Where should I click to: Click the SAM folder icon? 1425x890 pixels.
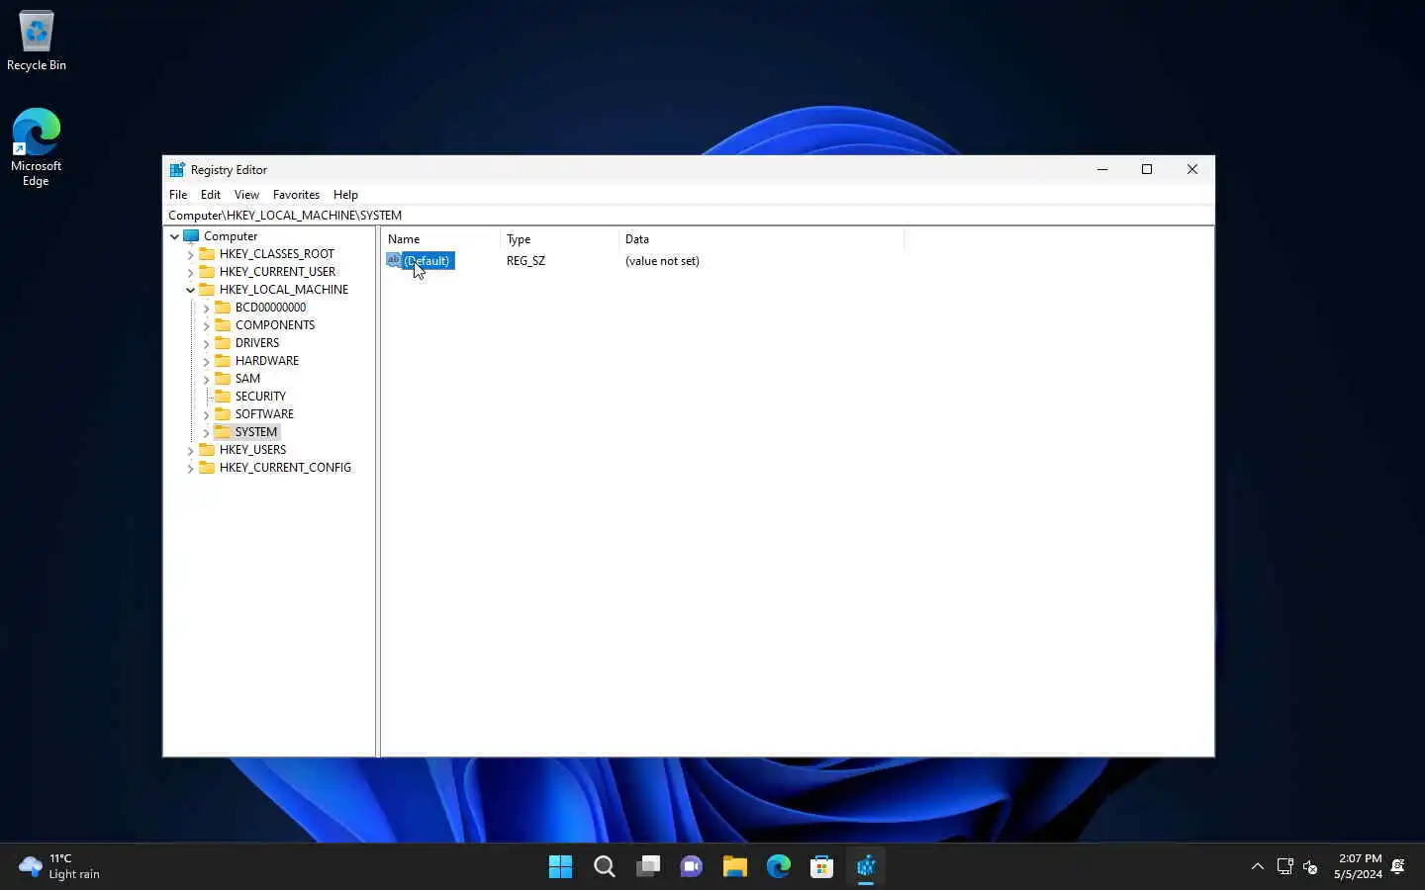223,379
